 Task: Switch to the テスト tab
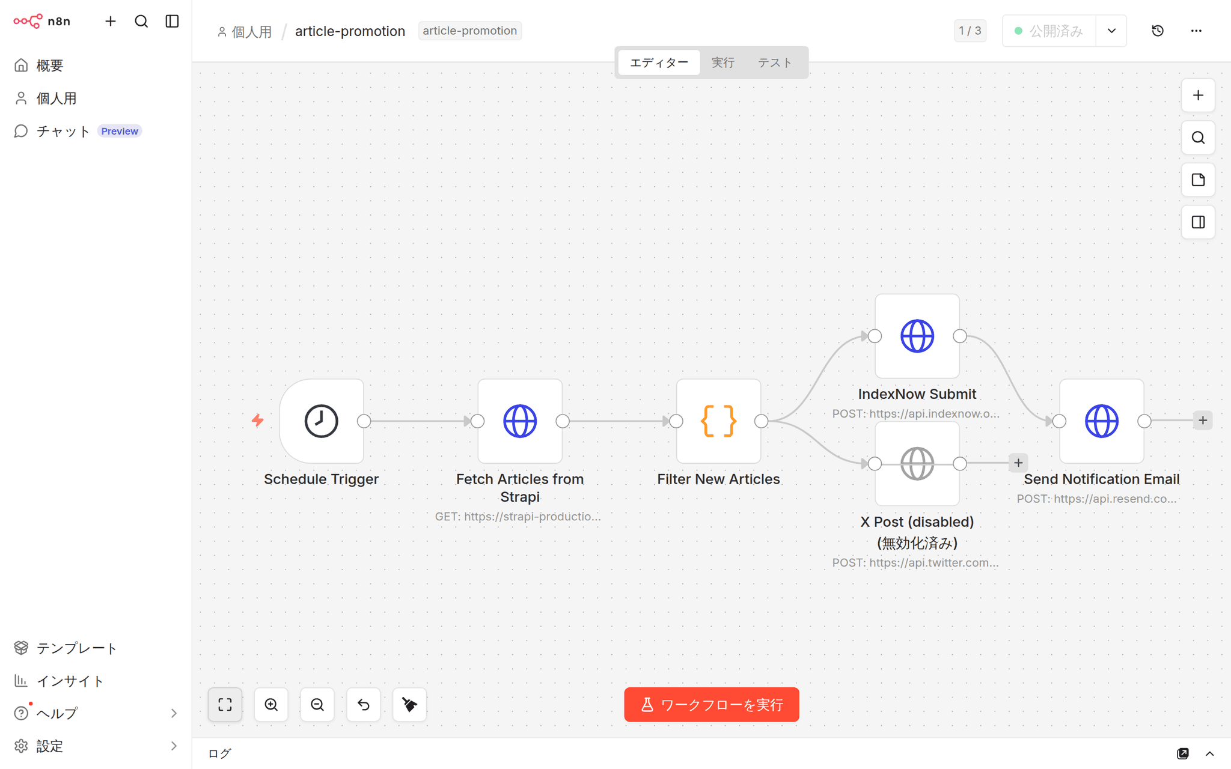(775, 62)
